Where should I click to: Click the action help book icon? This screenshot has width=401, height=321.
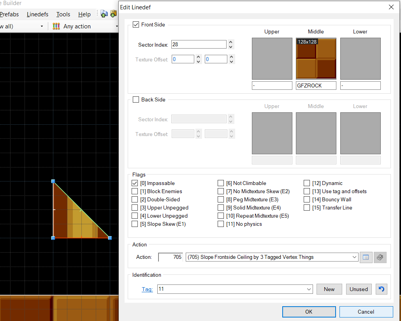pyautogui.click(x=380, y=257)
